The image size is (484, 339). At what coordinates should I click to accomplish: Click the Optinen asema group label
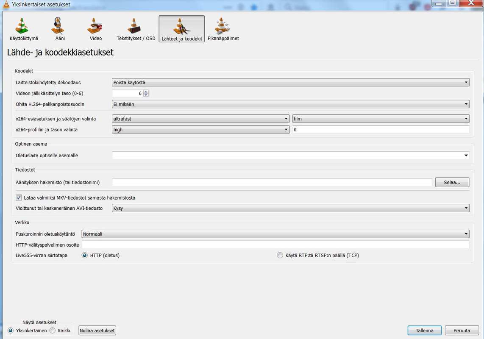tap(31, 144)
